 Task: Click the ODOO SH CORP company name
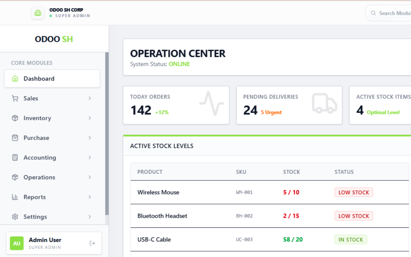(x=66, y=10)
